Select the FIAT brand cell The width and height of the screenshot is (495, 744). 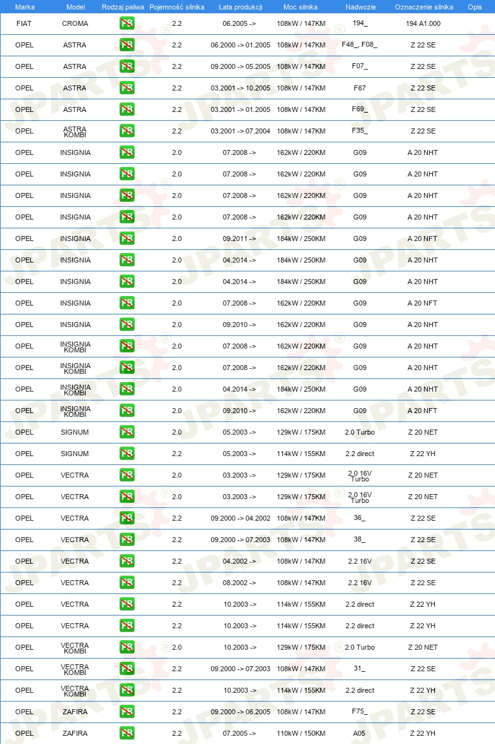click(x=23, y=23)
